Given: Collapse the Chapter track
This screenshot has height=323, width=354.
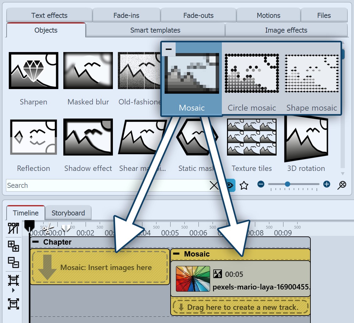Looking at the screenshot, I should point(36,242).
